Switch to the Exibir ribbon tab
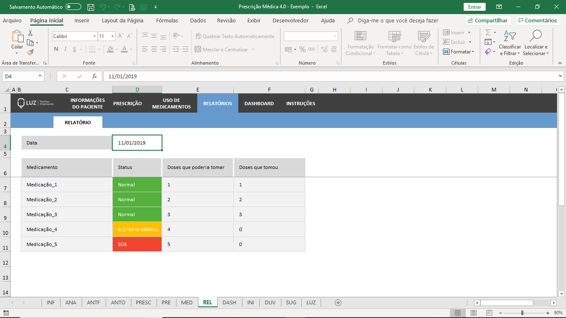Screen dimensions: 566x318 coord(254,20)
